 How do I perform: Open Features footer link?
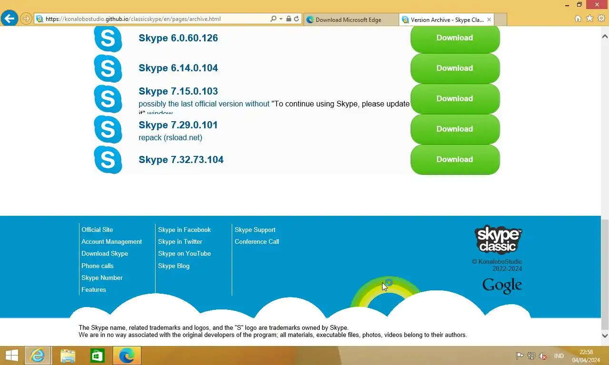94,289
